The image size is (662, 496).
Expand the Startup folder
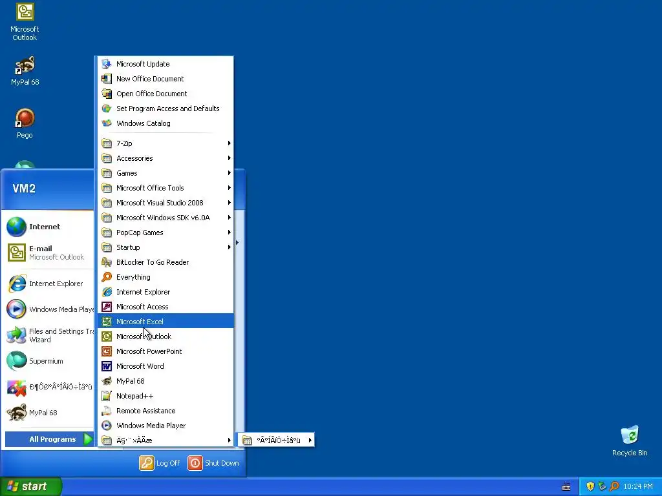click(x=165, y=247)
